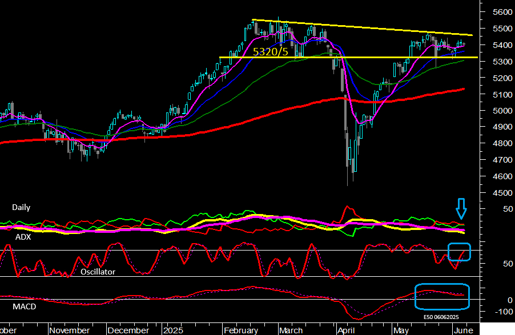Click the 5100 price axis value
Viewport: 515px width, 335px height.
coord(502,95)
